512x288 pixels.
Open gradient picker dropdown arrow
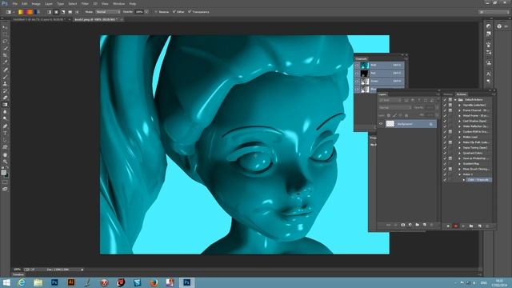pos(38,12)
